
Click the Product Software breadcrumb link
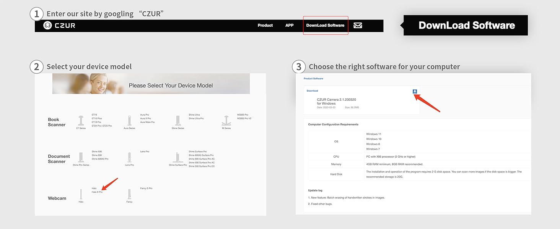[x=313, y=79]
